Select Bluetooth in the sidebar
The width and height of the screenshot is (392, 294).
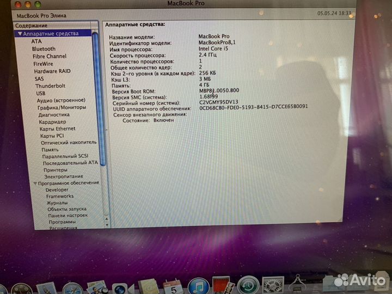pos(44,49)
